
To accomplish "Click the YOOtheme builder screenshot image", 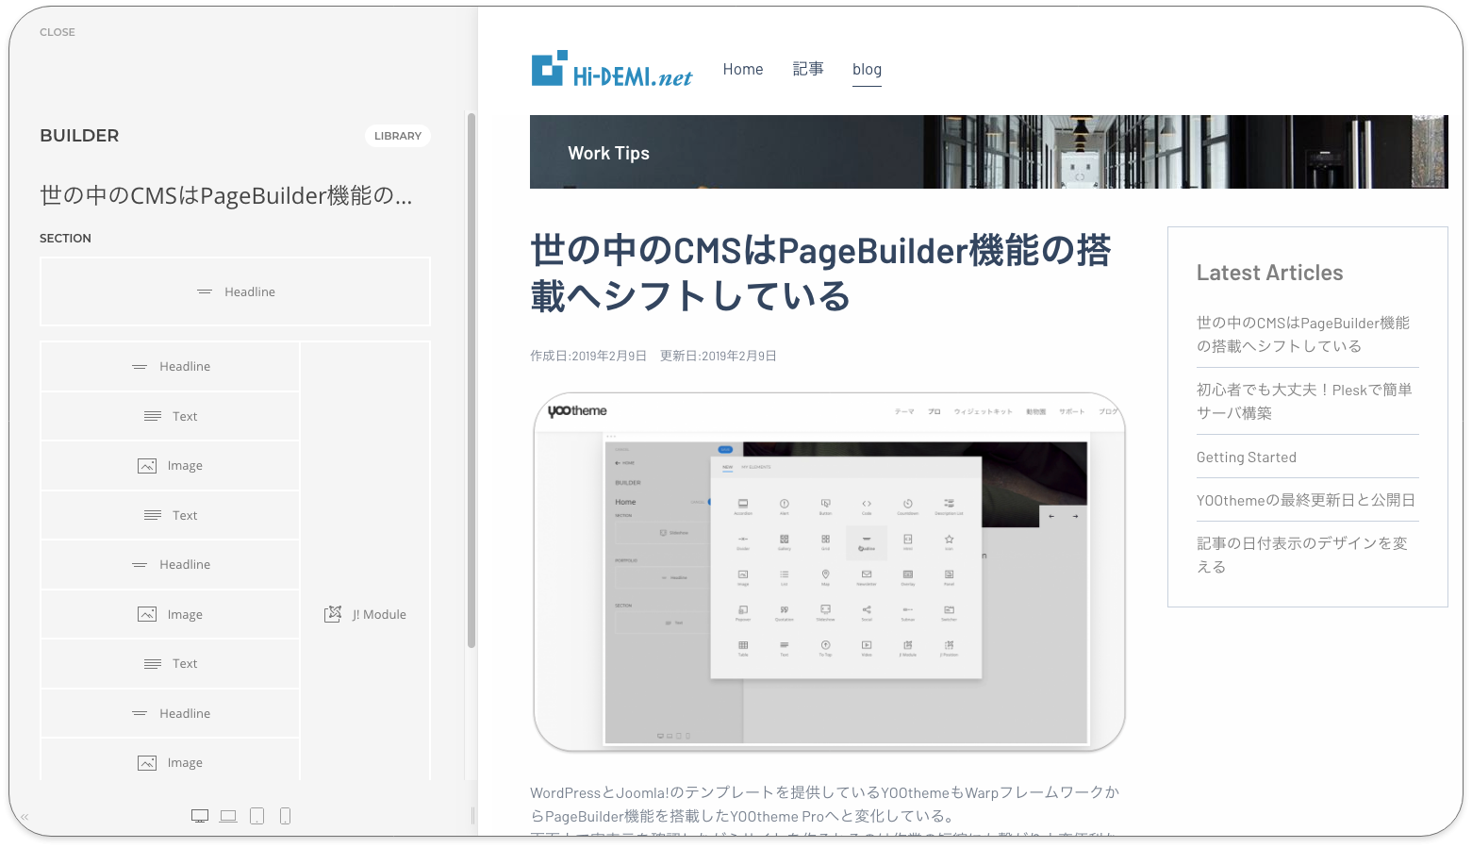I will pos(829,572).
